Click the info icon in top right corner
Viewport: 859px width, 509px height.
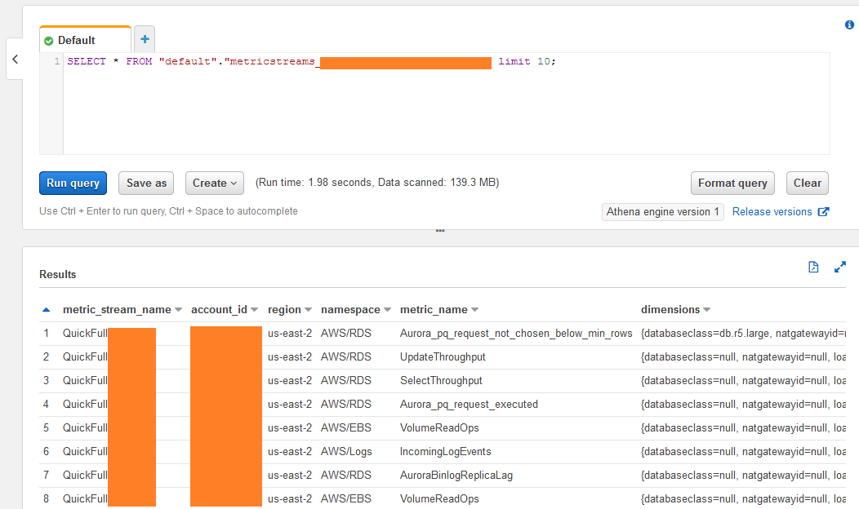tap(848, 24)
